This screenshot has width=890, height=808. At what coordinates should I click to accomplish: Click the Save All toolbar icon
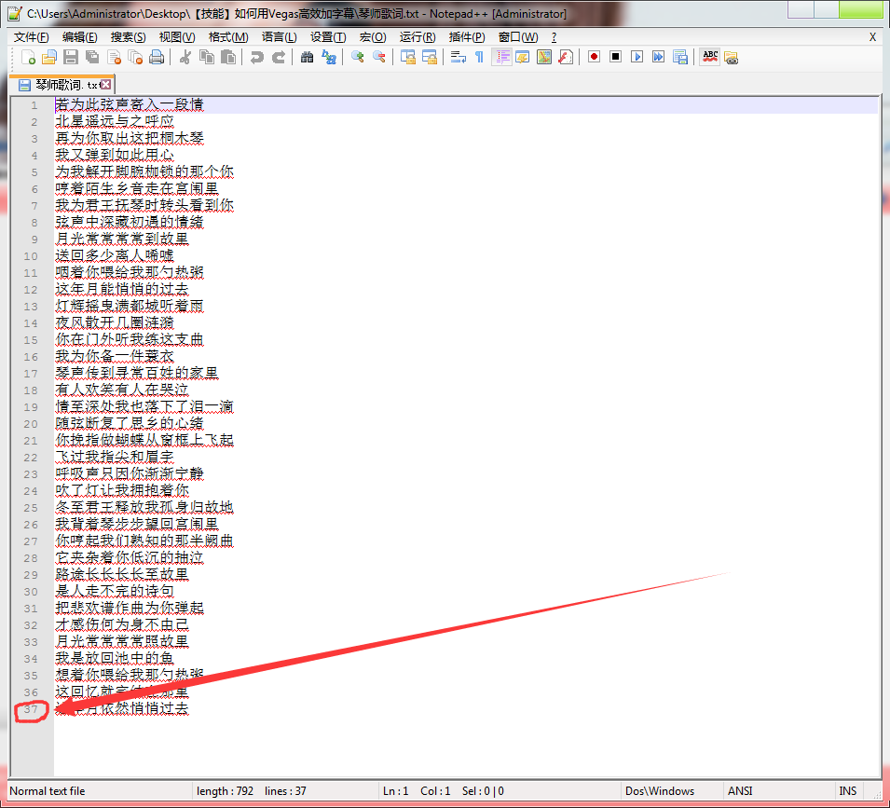pyautogui.click(x=92, y=57)
